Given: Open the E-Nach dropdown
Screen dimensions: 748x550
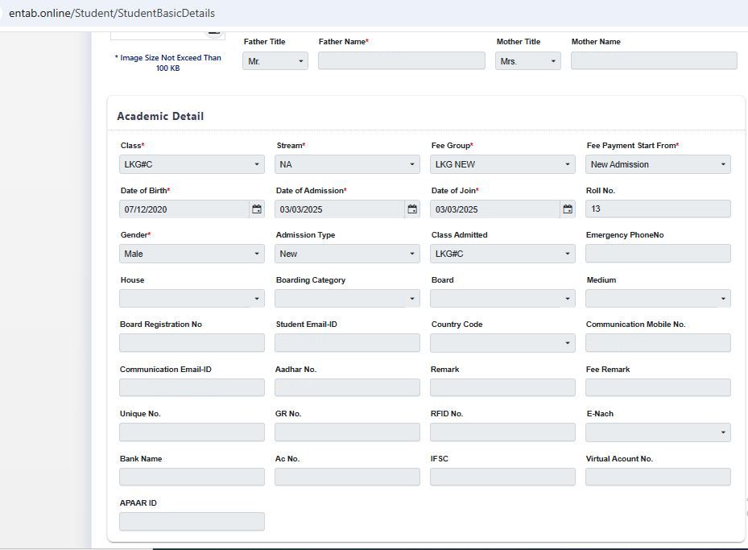Looking at the screenshot, I should [x=658, y=432].
